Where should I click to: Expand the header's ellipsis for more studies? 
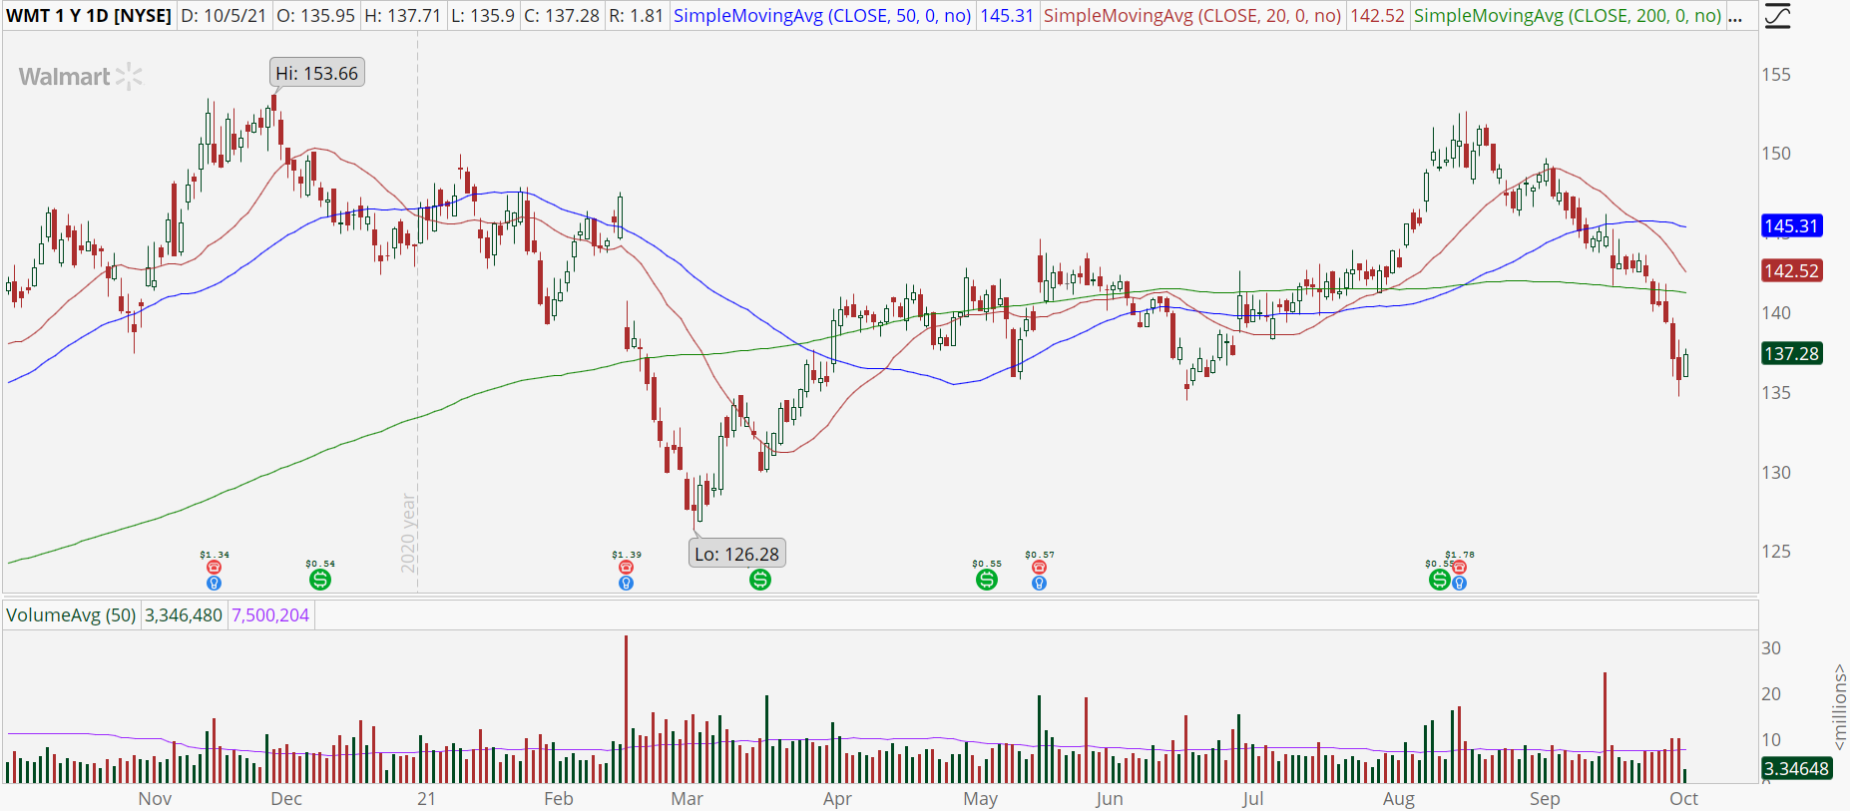[x=1735, y=16]
